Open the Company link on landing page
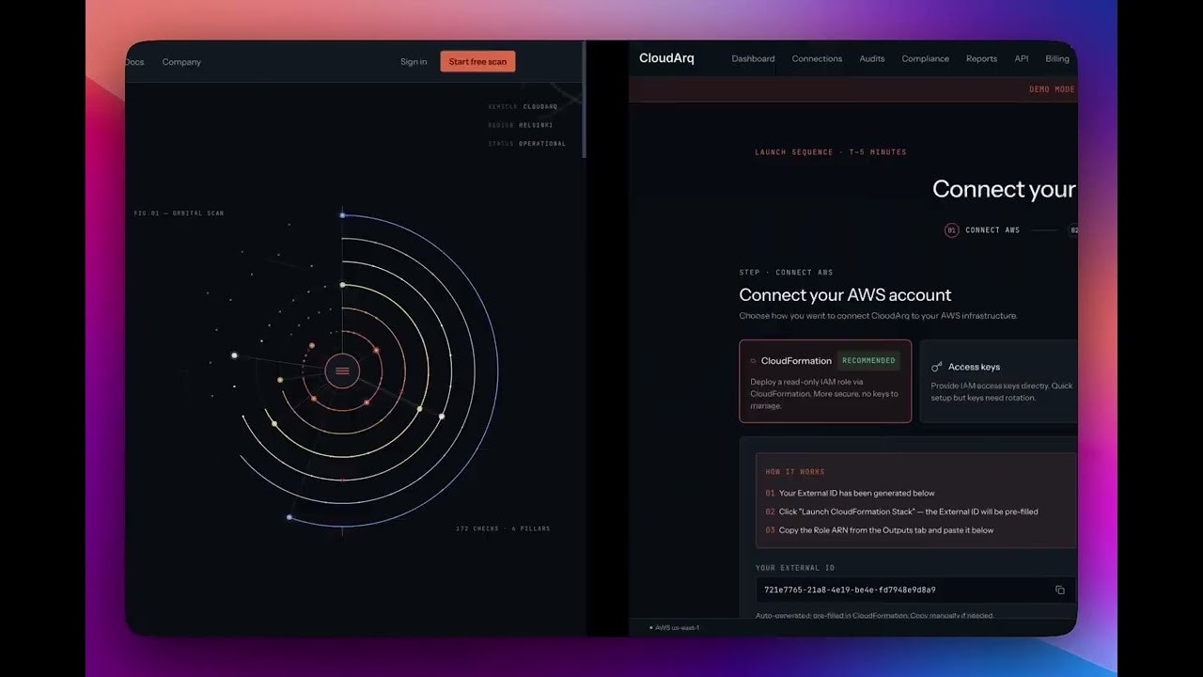This screenshot has width=1203, height=677. [x=181, y=62]
